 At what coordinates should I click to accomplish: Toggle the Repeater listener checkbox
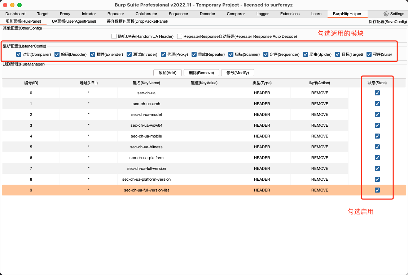pos(194,54)
